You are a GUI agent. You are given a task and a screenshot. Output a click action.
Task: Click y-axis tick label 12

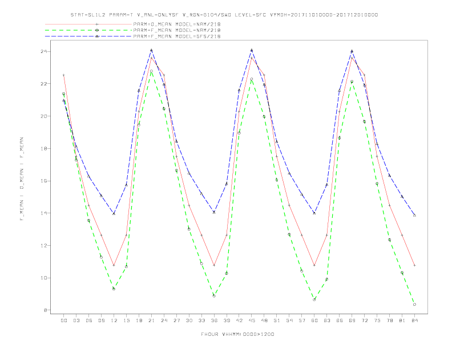pos(44,246)
